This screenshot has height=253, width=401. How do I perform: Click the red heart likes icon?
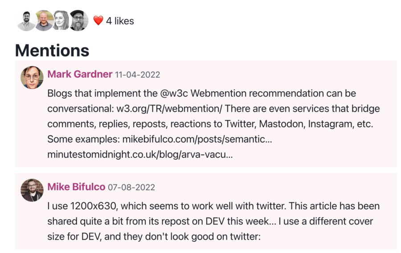pyautogui.click(x=98, y=20)
